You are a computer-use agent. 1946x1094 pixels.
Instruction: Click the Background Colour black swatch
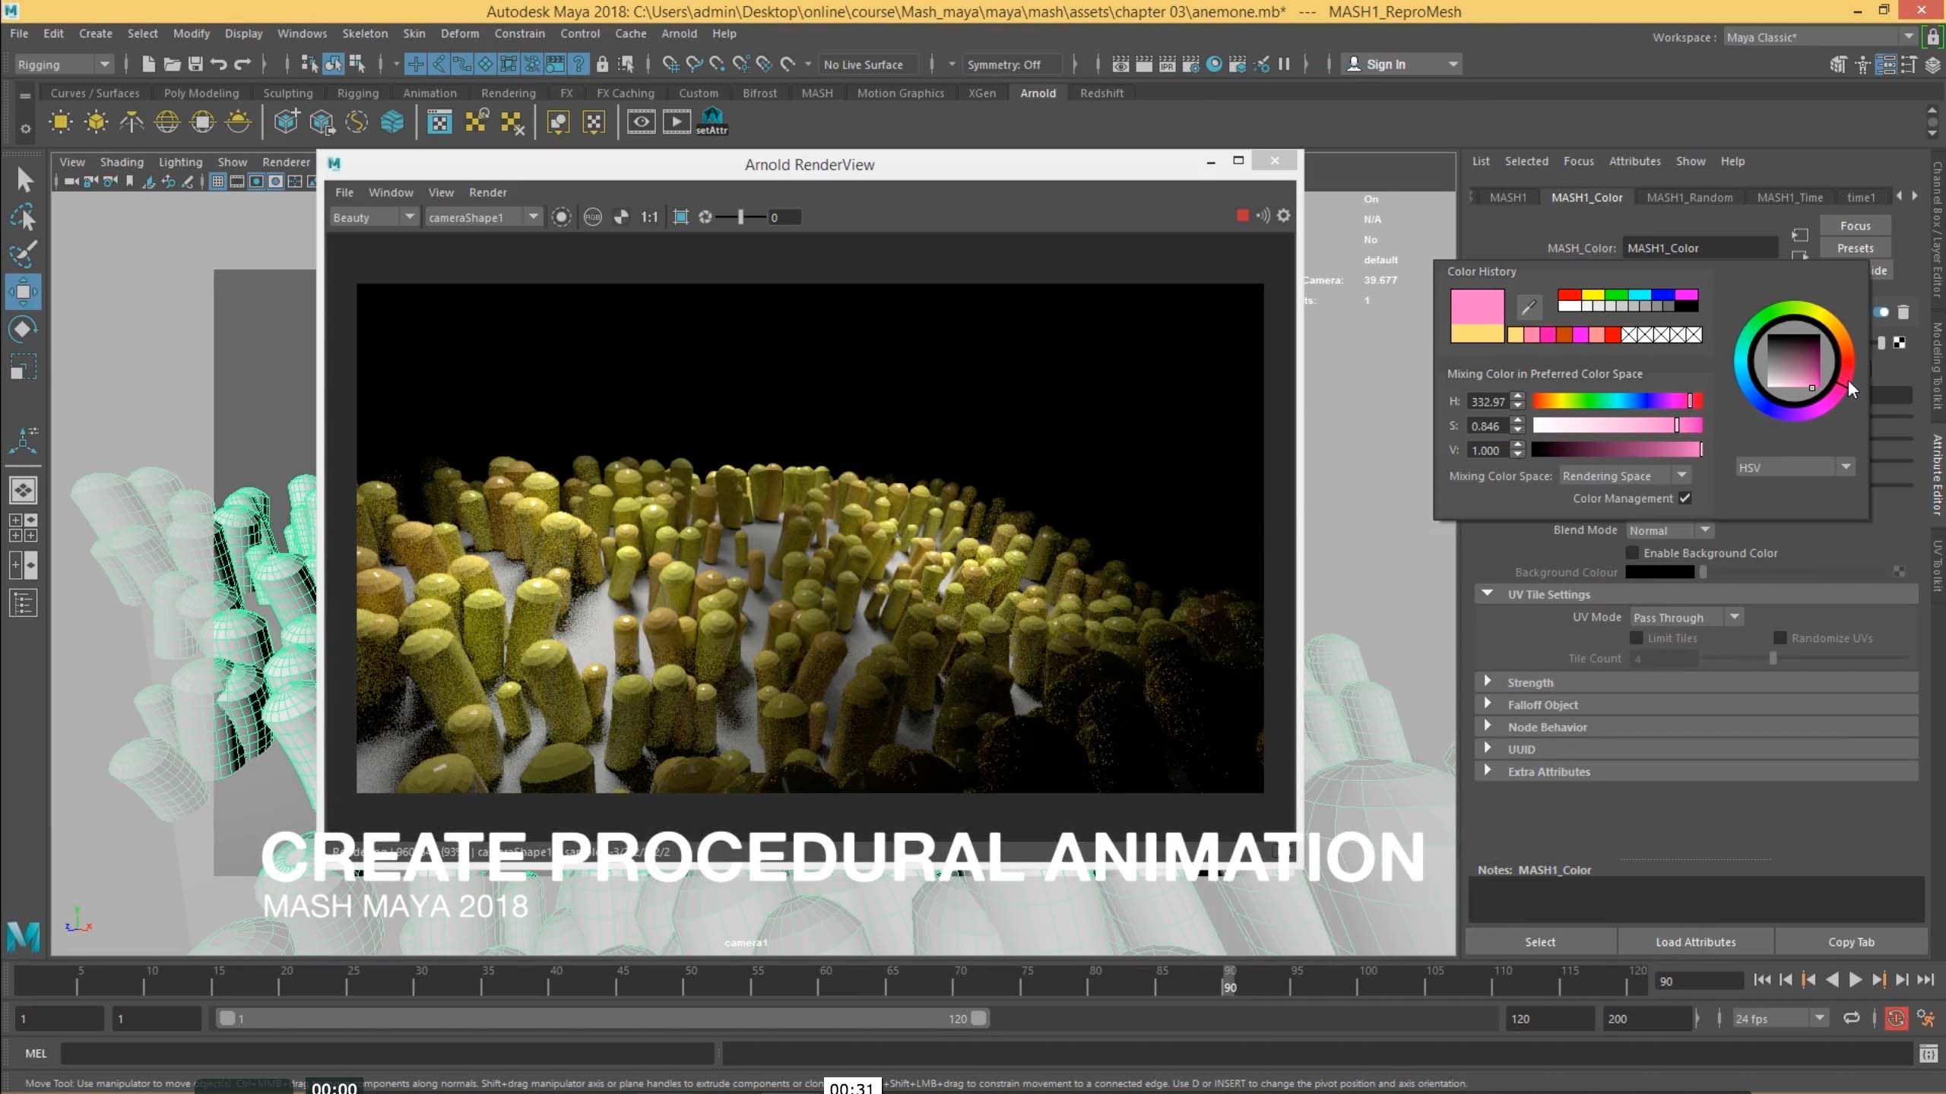click(1659, 572)
